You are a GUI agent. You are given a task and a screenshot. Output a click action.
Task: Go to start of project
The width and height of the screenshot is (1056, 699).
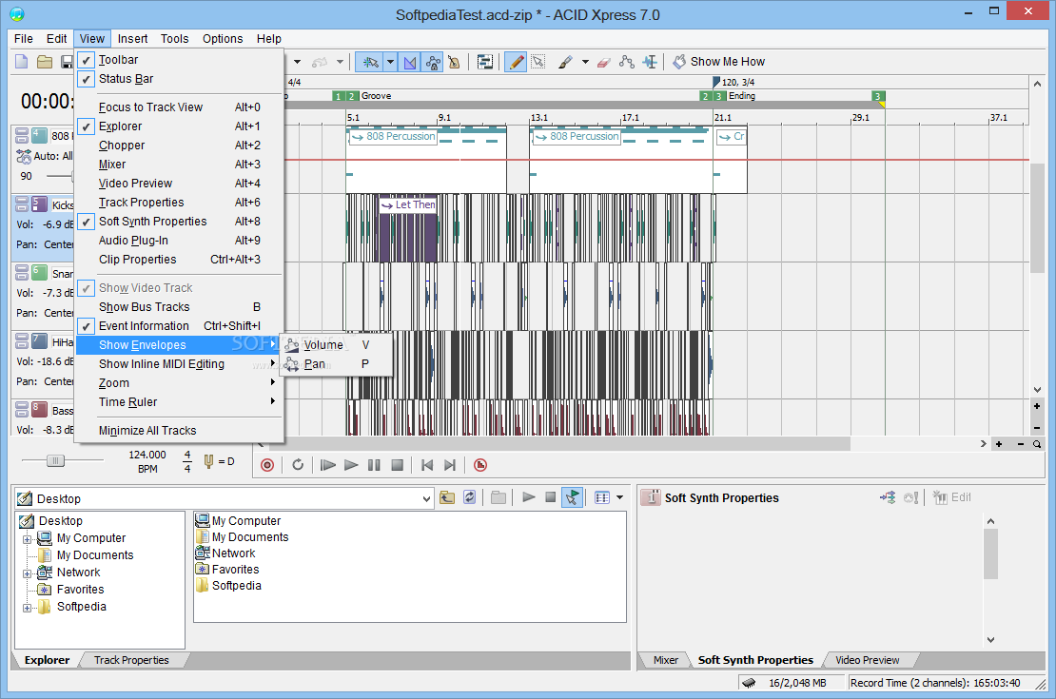tap(427, 465)
